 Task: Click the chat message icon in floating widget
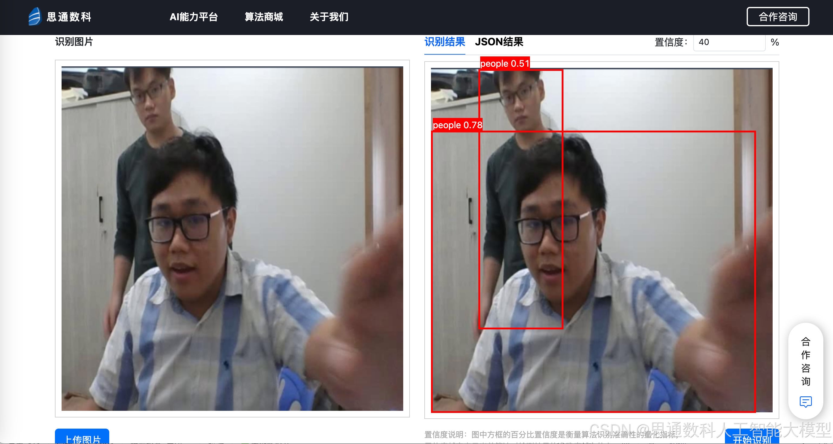[805, 402]
